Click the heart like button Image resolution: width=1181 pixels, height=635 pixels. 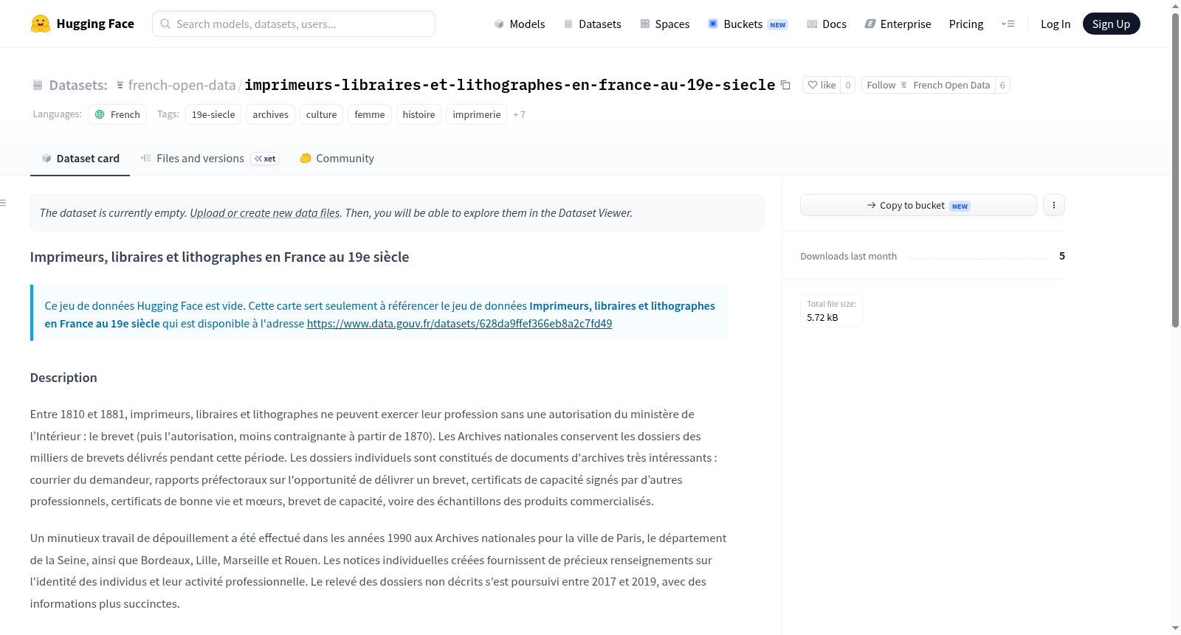coord(822,86)
